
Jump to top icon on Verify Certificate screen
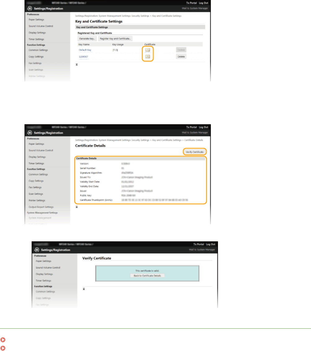click(84, 289)
